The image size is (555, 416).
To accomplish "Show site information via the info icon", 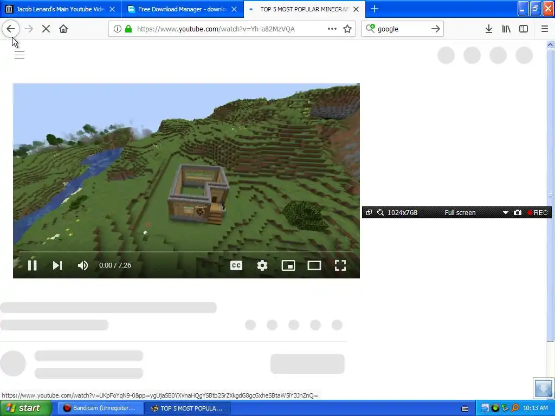I will coord(118,29).
